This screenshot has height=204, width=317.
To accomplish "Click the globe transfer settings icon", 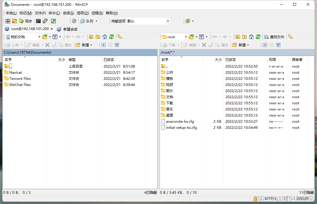I will tap(188, 21).
